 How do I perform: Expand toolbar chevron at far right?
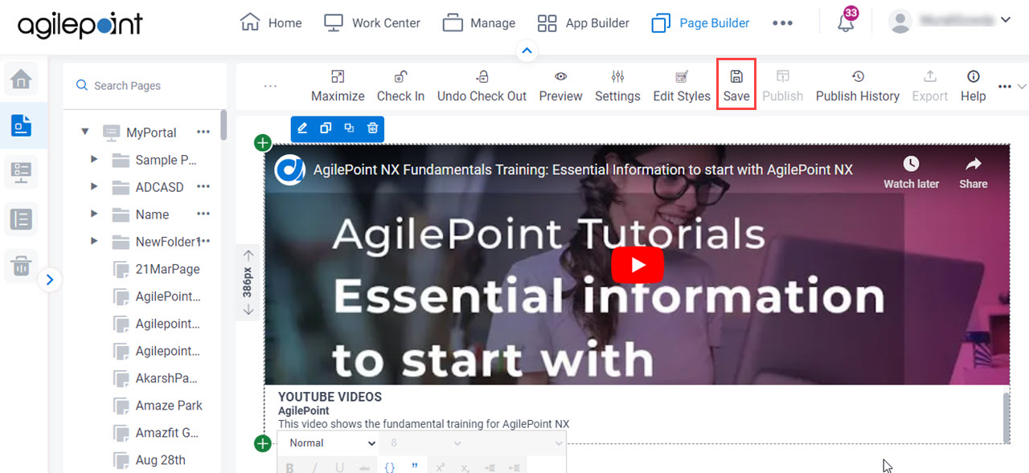[1022, 87]
